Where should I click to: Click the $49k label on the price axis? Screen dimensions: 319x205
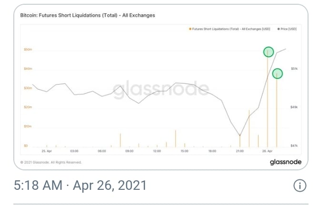coord(294,107)
